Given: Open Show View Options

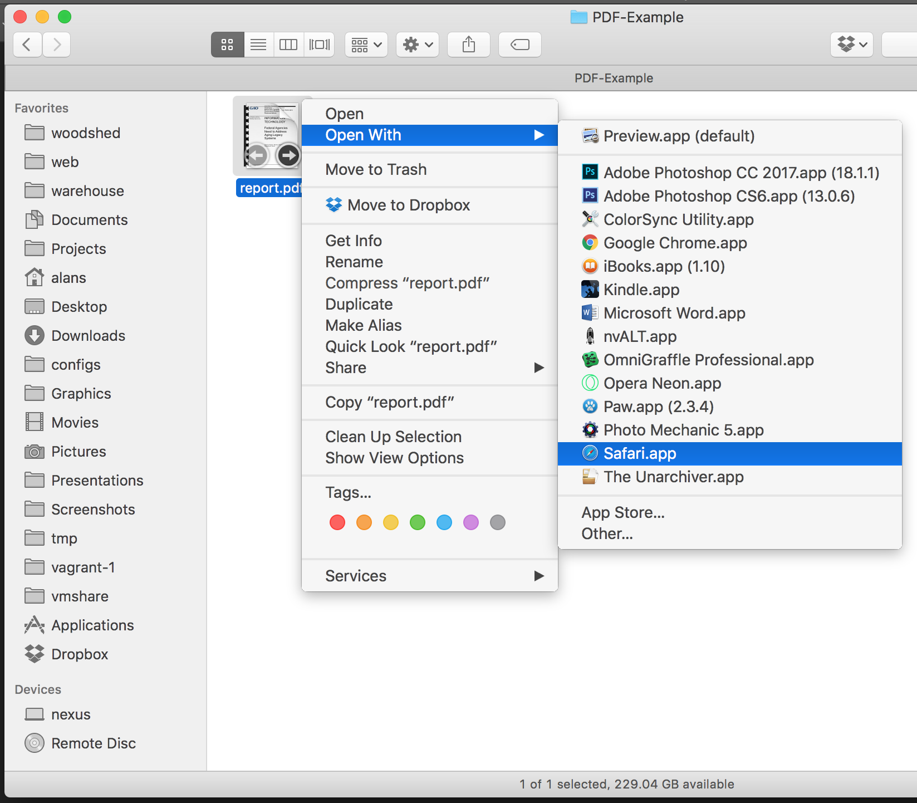Looking at the screenshot, I should [430, 458].
